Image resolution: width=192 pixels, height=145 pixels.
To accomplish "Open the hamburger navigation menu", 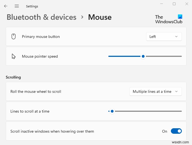I will pos(17,6).
